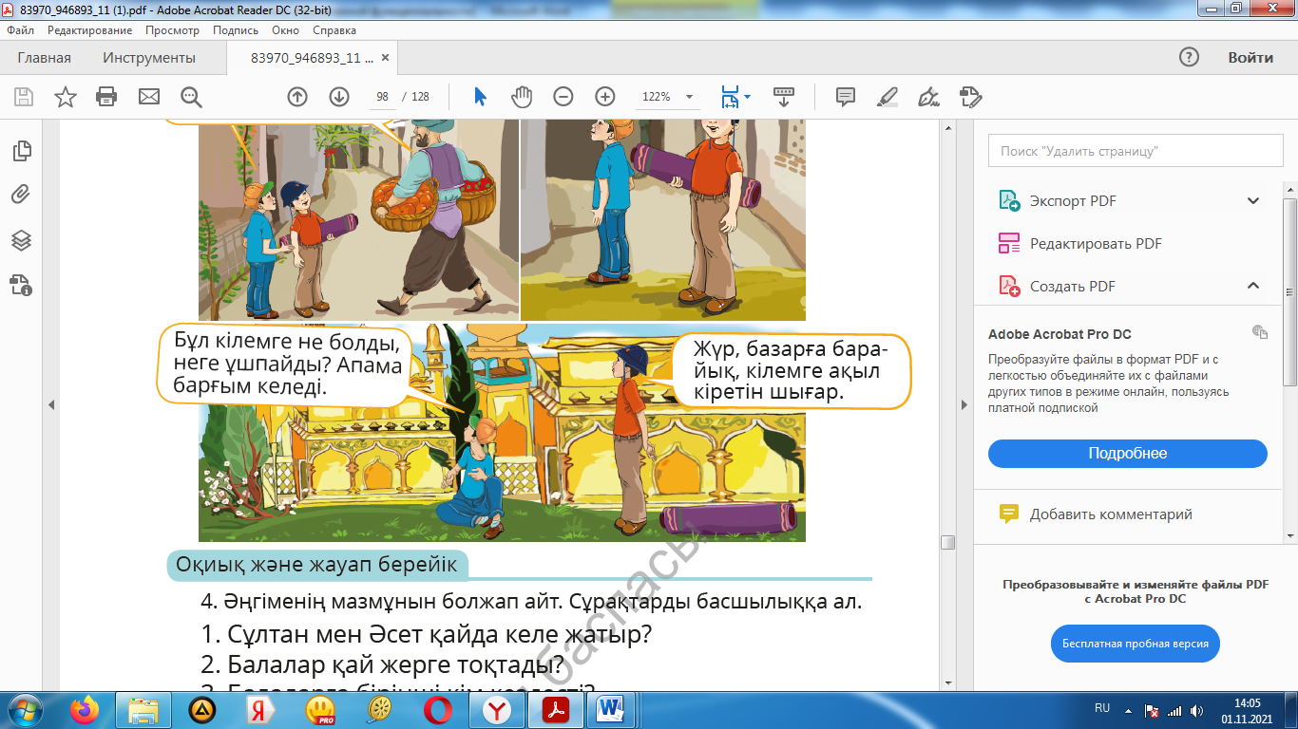
Task: Open Page Thumbnails side panel
Action: [21, 151]
